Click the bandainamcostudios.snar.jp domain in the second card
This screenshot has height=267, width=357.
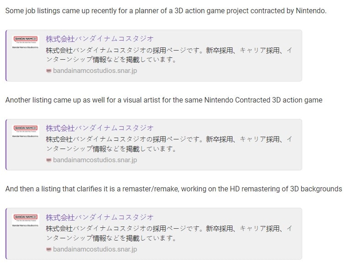point(95,160)
